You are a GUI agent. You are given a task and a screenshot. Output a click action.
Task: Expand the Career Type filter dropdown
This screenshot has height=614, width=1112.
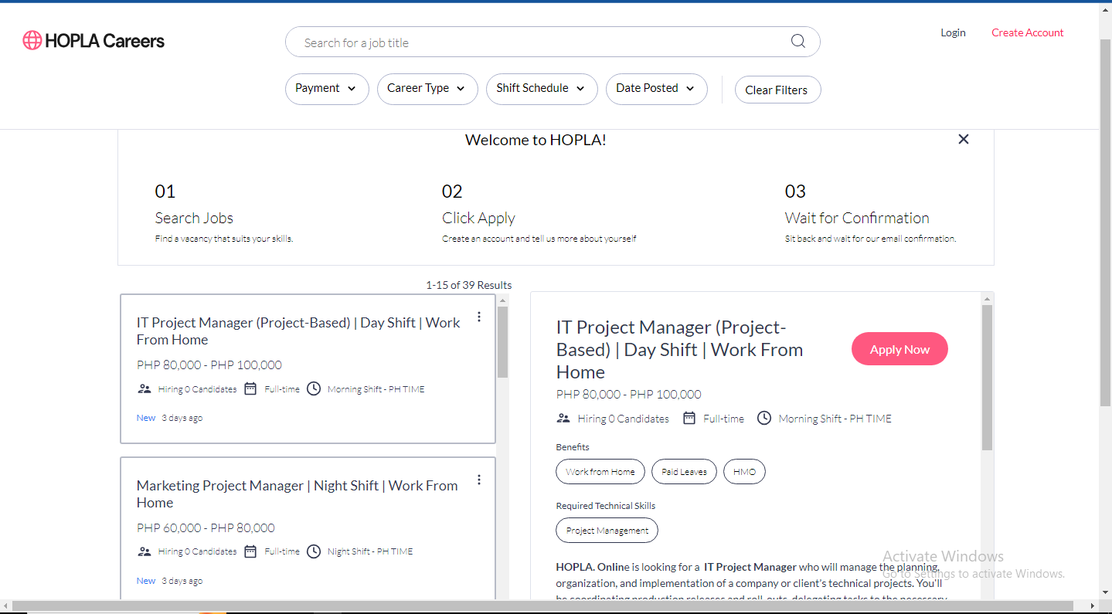(427, 89)
